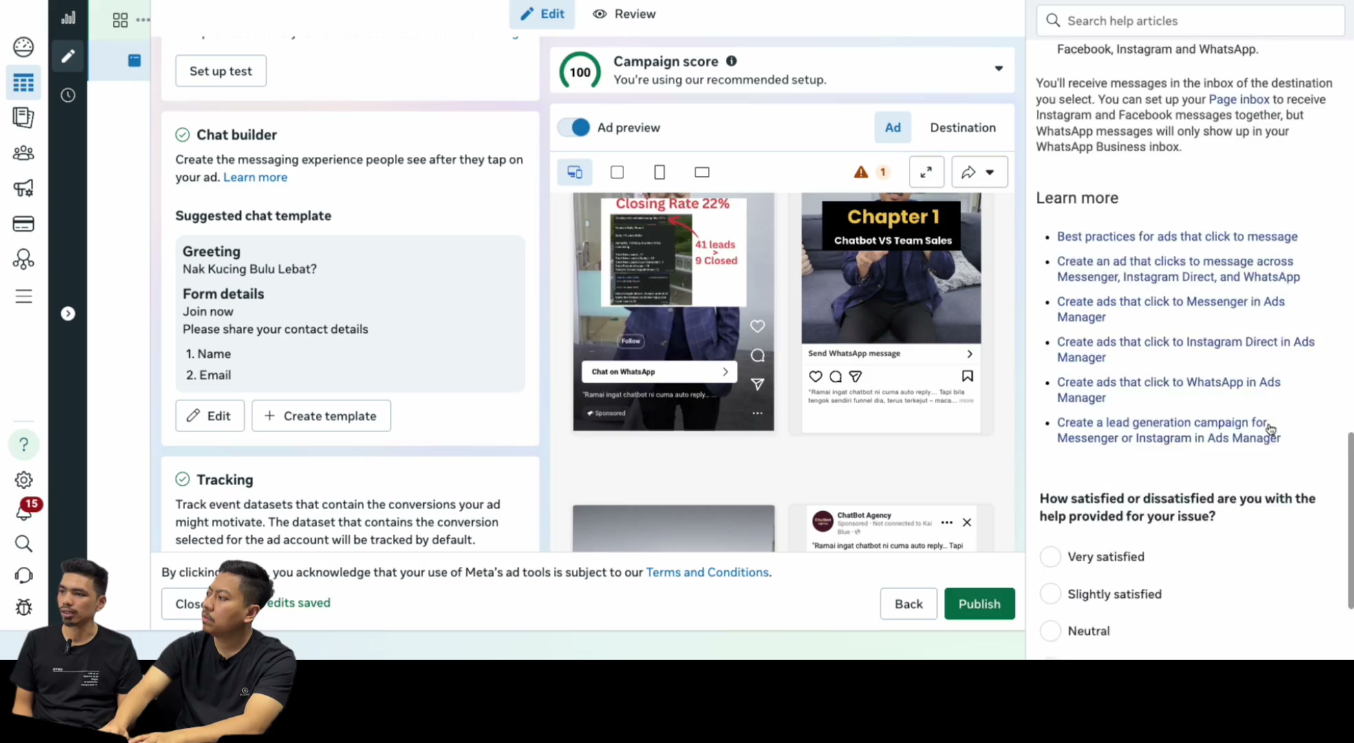
Task: Open the audiences people icon
Action: 23,153
